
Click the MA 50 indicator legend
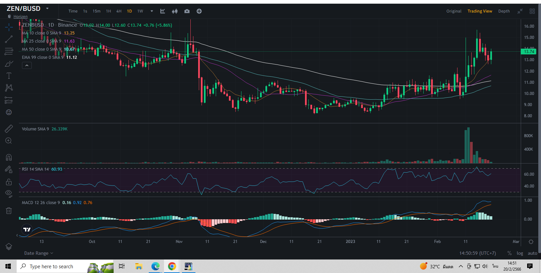(x=48, y=49)
